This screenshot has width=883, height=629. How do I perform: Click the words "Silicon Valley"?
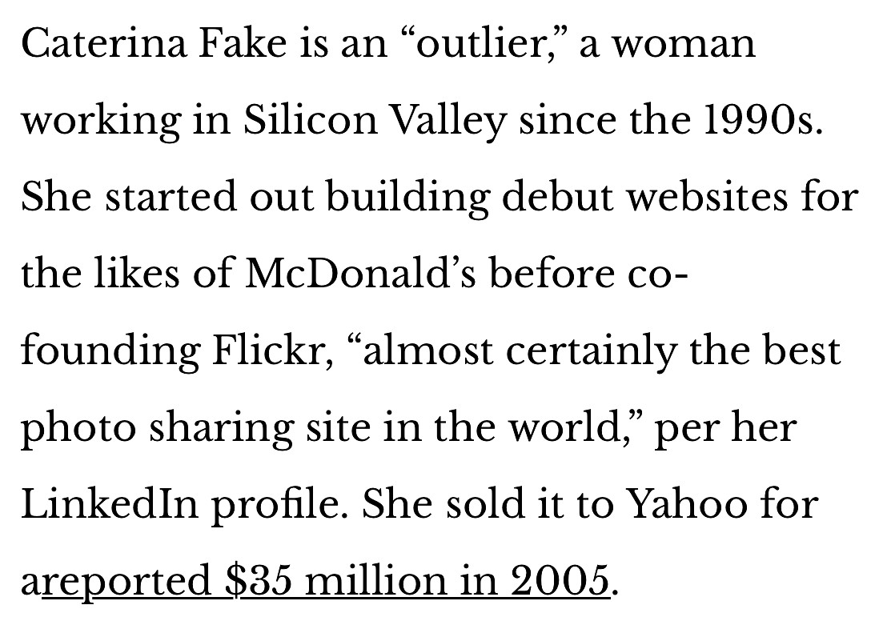(375, 119)
